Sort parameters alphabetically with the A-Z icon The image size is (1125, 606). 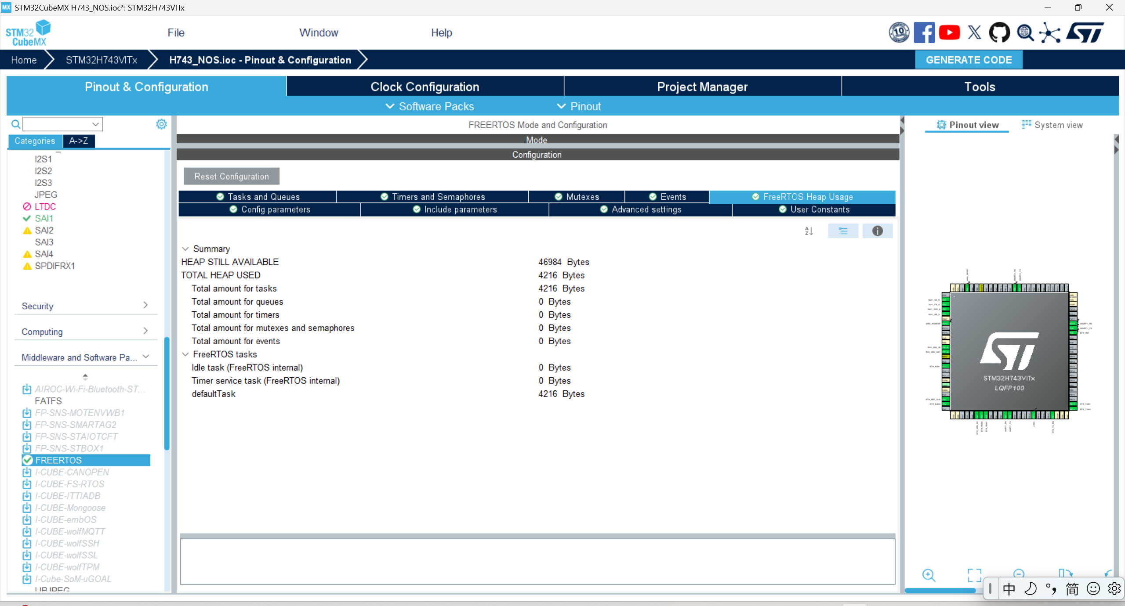809,231
